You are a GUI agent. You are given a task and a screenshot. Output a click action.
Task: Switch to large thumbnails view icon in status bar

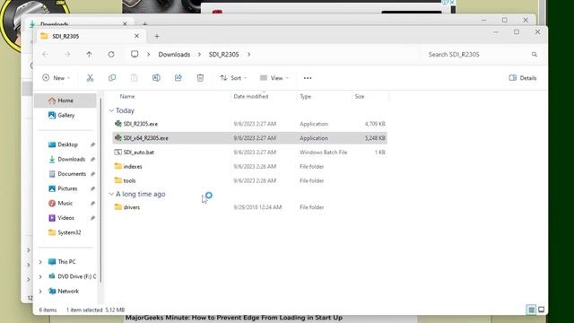click(x=542, y=310)
